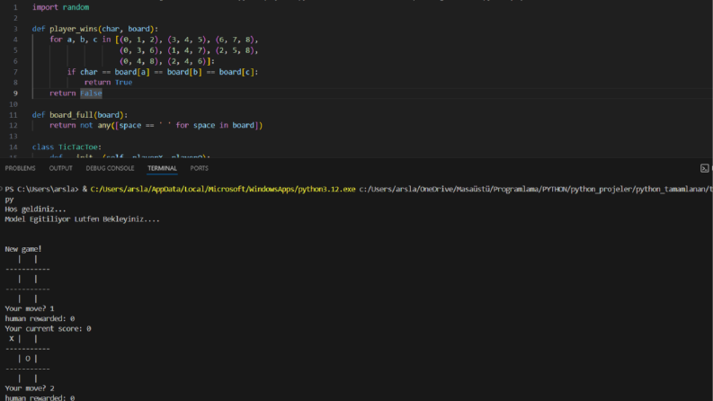This screenshot has width=713, height=401.
Task: Open the OUTPUT panel tab
Action: pyautogui.click(x=60, y=168)
